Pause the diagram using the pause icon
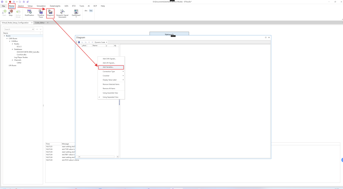Screen dimensions: 343x189 click(79, 42)
